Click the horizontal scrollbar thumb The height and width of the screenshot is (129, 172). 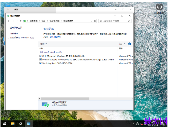[65, 99]
